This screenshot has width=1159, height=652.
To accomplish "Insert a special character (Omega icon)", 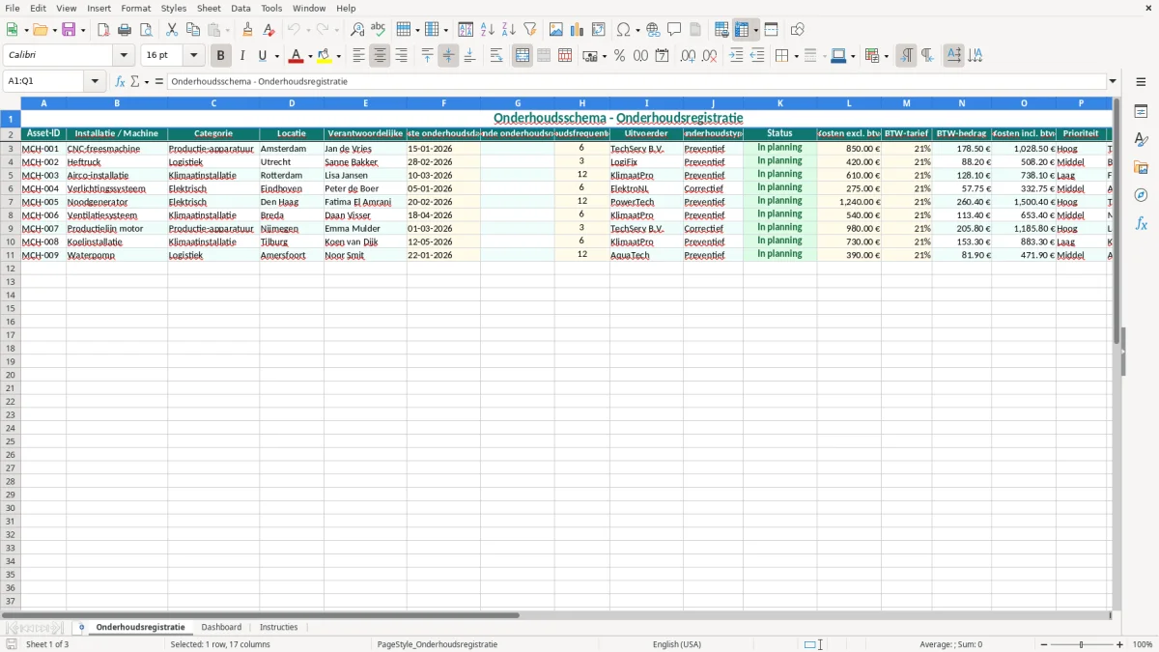I will (x=623, y=30).
